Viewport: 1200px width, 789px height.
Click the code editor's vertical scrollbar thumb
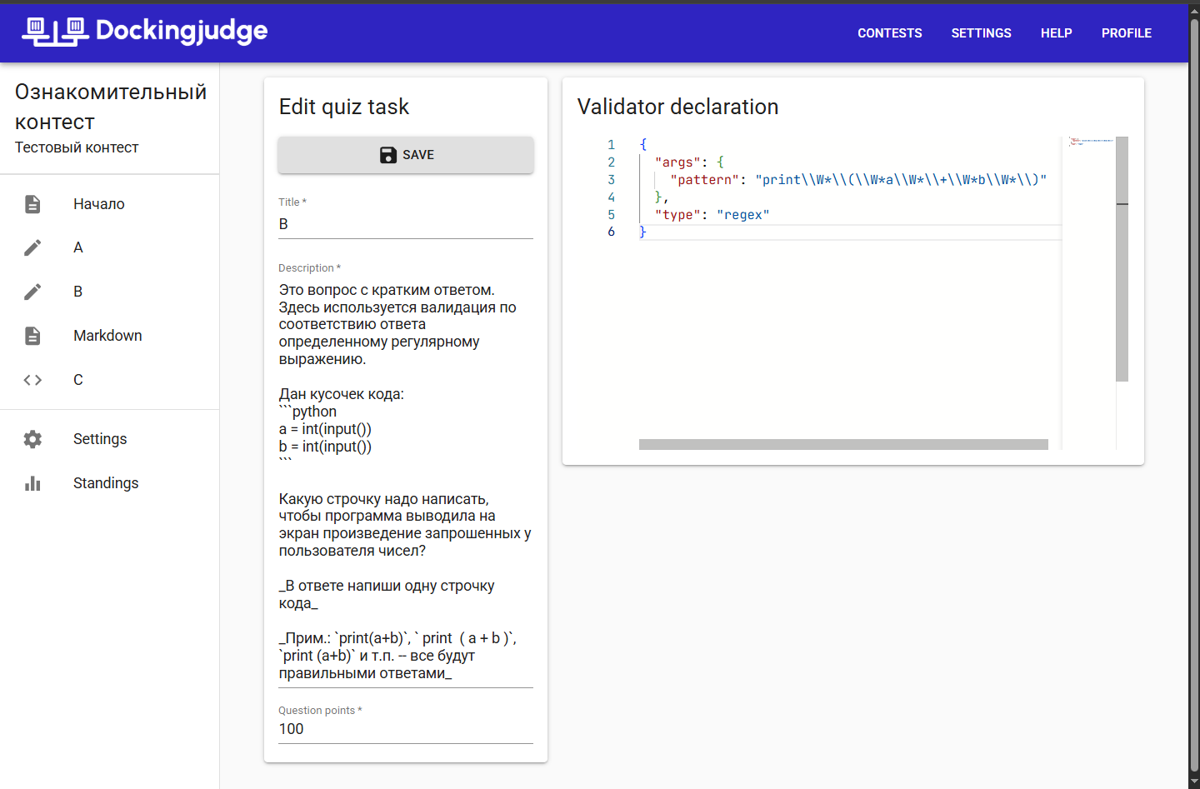click(1122, 259)
